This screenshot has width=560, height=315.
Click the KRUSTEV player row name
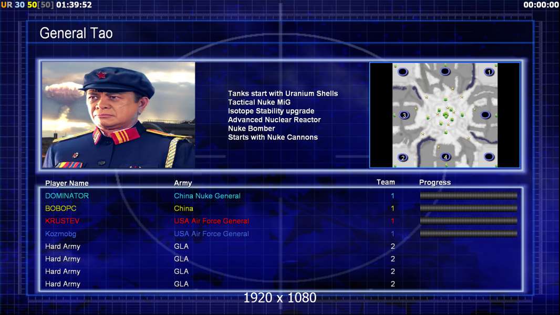[62, 221]
